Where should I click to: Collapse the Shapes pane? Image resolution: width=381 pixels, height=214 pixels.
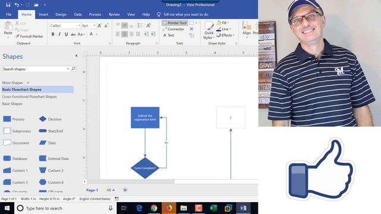[76, 56]
